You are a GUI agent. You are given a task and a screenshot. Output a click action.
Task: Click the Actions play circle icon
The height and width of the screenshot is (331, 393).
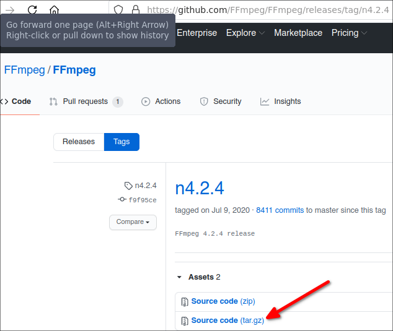[x=146, y=101]
